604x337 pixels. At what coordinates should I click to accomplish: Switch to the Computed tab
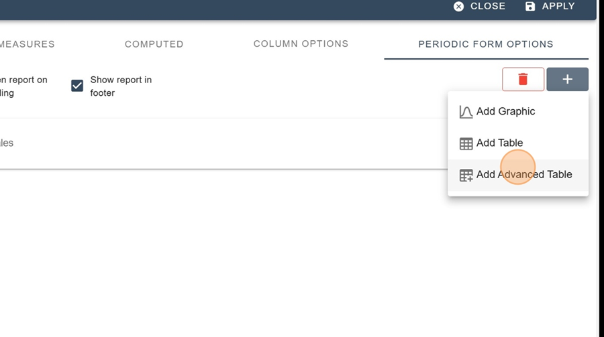[x=154, y=44]
